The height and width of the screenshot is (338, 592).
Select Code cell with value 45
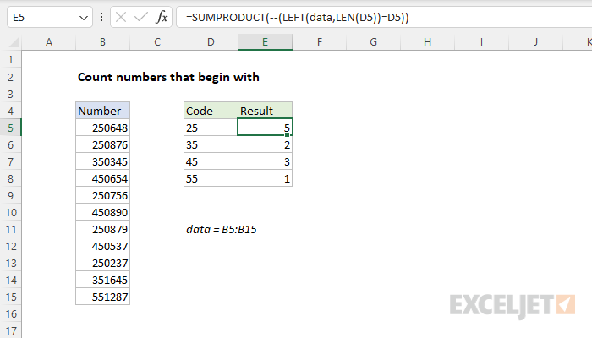211,162
